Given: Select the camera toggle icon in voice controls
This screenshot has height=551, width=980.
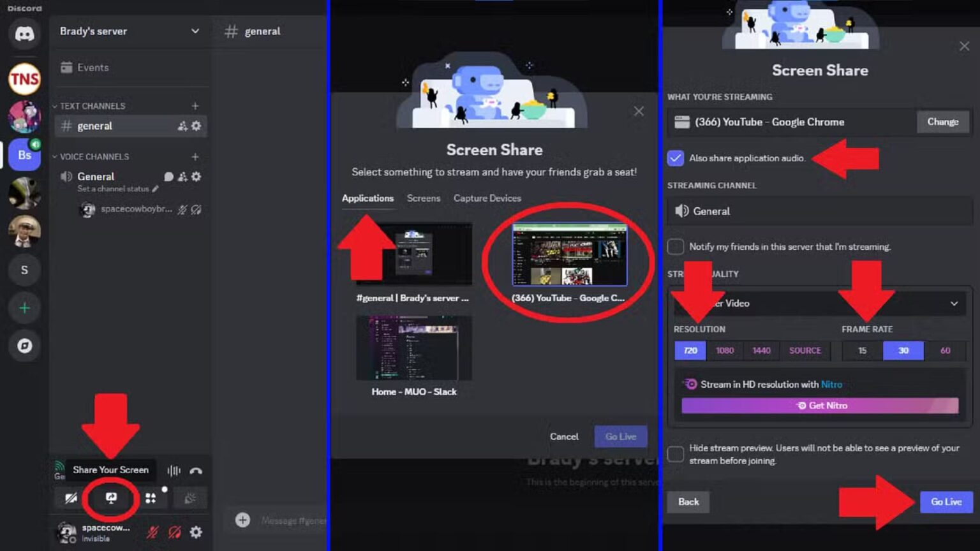Looking at the screenshot, I should click(x=70, y=499).
